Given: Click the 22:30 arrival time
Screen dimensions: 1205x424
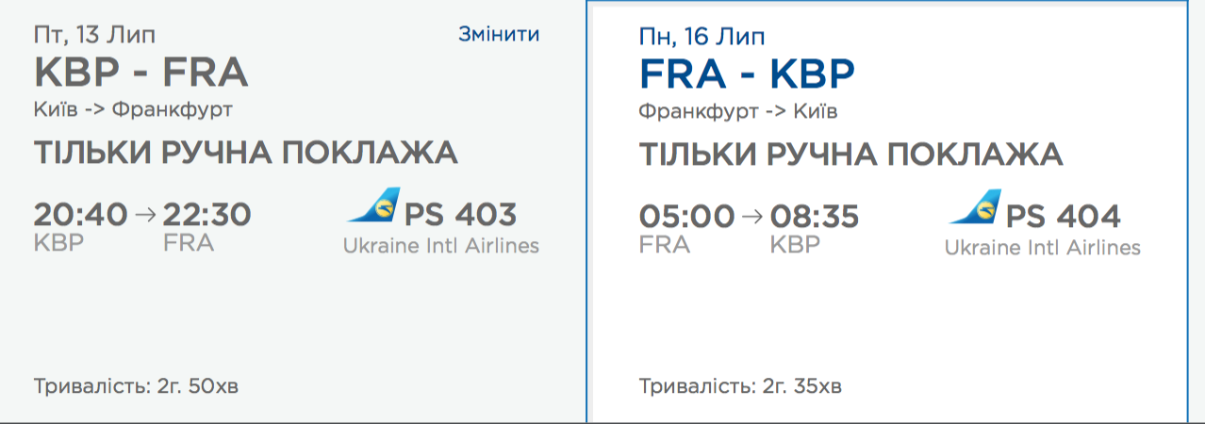Looking at the screenshot, I should click(x=207, y=215).
